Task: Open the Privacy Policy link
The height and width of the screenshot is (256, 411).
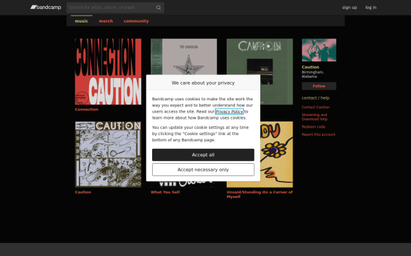Action: [229, 111]
